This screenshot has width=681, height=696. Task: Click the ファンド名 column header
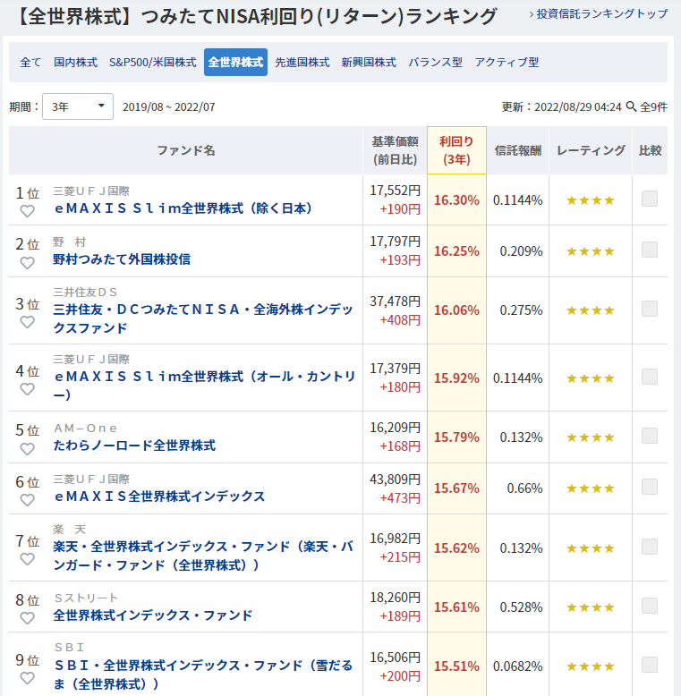186,150
